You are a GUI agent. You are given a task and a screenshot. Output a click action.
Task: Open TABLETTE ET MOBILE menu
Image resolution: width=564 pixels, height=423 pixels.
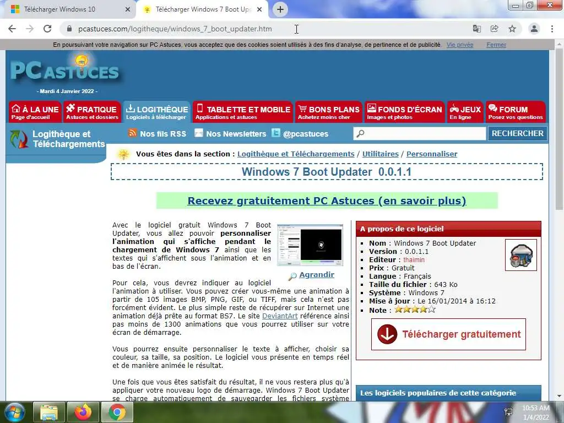243,112
